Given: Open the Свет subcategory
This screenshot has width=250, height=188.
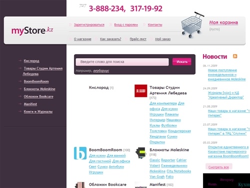Looking at the screenshot, I should click(92, 166).
